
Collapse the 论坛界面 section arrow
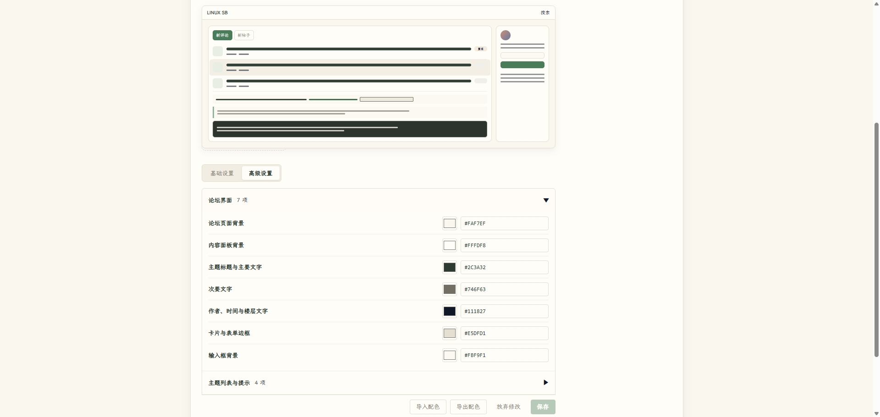click(546, 200)
